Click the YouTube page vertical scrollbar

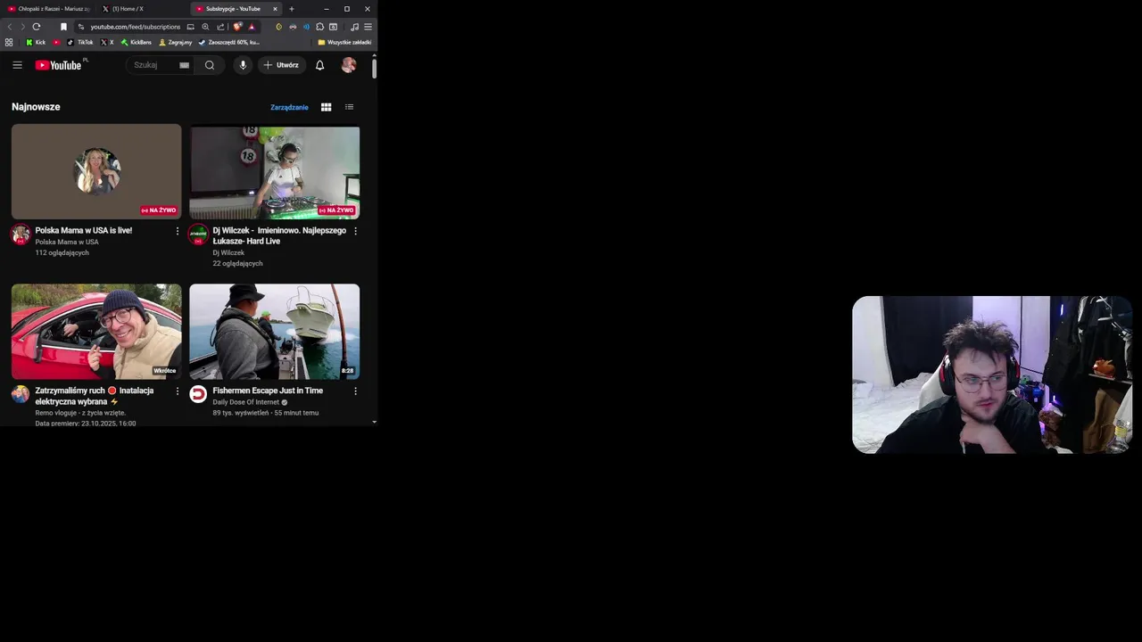pos(374,69)
